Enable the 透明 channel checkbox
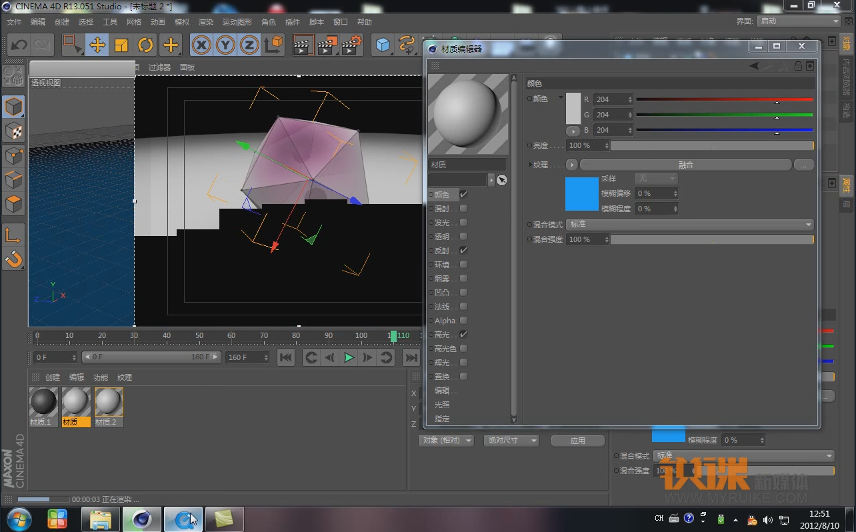 pos(463,237)
